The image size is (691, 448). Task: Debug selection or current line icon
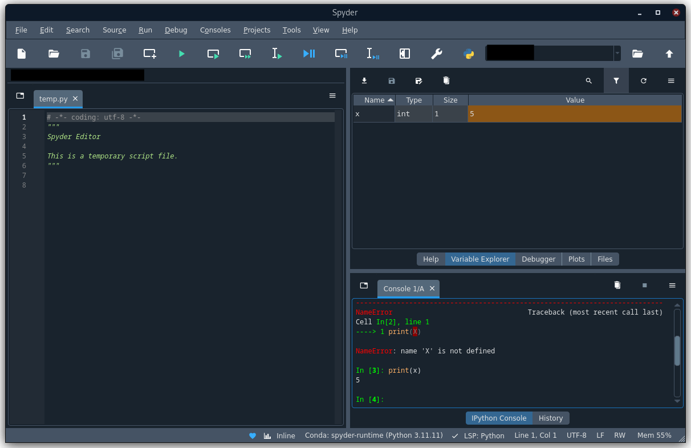373,54
